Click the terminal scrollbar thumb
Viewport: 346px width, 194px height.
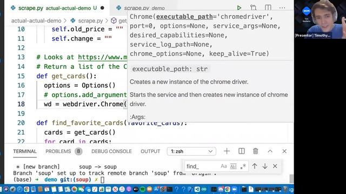[291, 178]
